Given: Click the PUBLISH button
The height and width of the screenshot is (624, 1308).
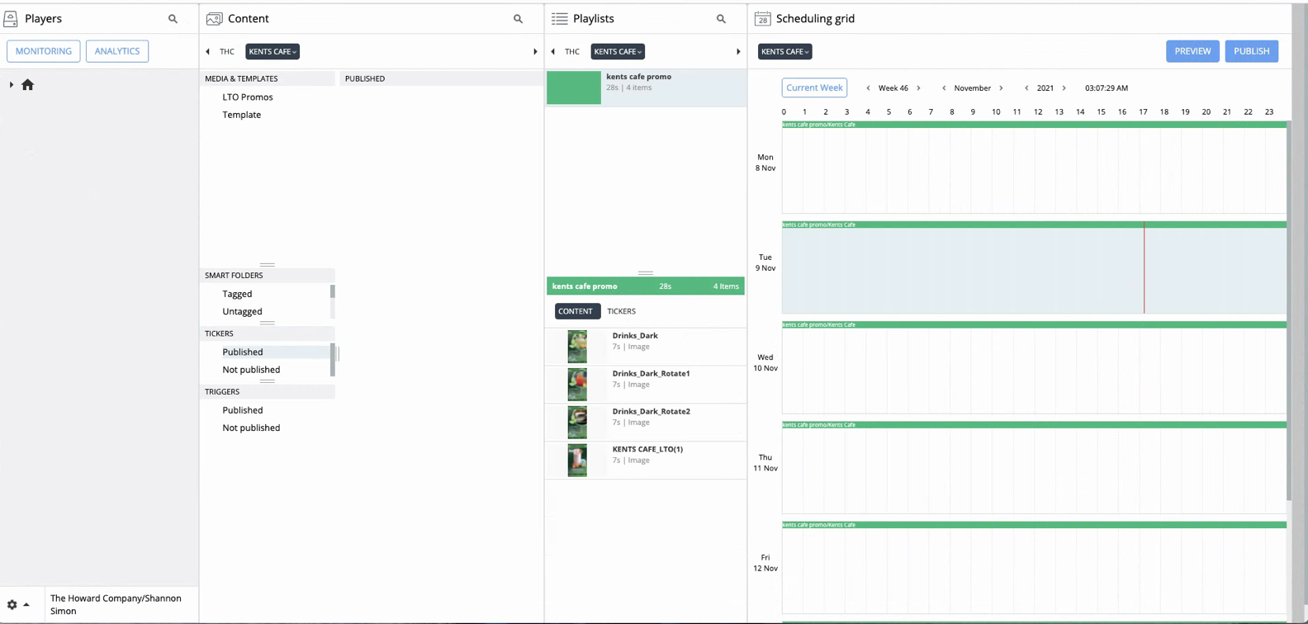Looking at the screenshot, I should click(x=1251, y=51).
